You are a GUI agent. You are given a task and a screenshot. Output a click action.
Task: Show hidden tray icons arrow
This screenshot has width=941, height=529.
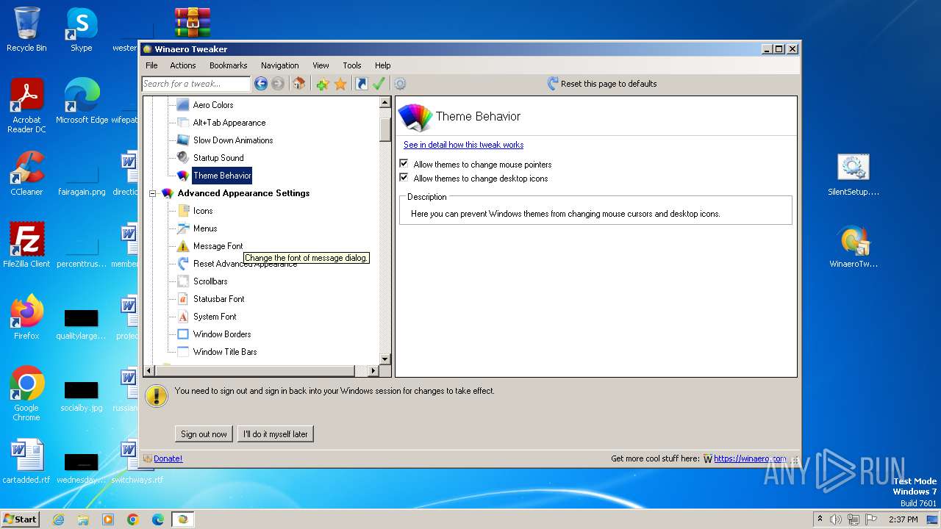820,519
